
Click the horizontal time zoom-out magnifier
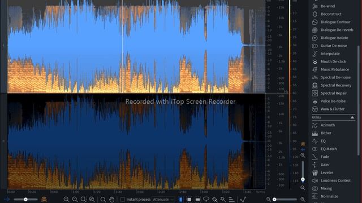pos(268,199)
